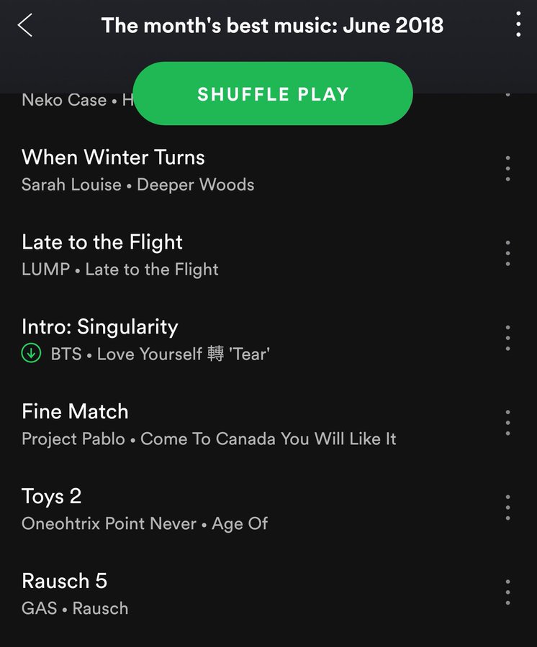Open options for Toys 2
This screenshot has height=647, width=537.
click(x=507, y=508)
